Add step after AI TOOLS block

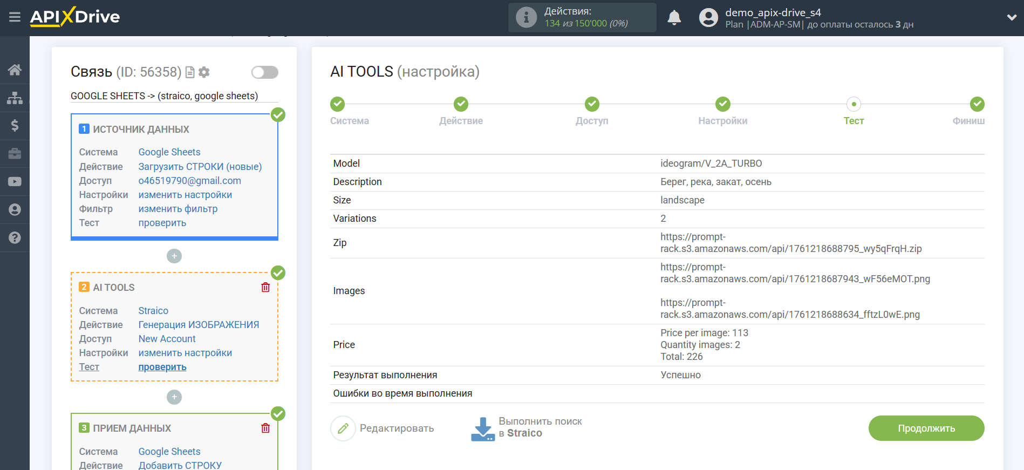point(174,398)
